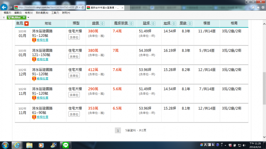Click the page refresh icon
266x149 pixels.
(83, 7)
